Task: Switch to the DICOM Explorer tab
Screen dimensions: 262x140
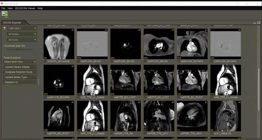Action: pyautogui.click(x=12, y=23)
